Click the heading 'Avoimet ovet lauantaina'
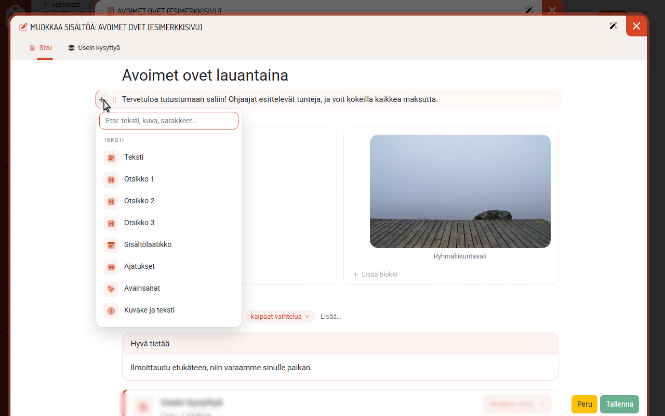This screenshot has width=665, height=416. click(x=205, y=75)
